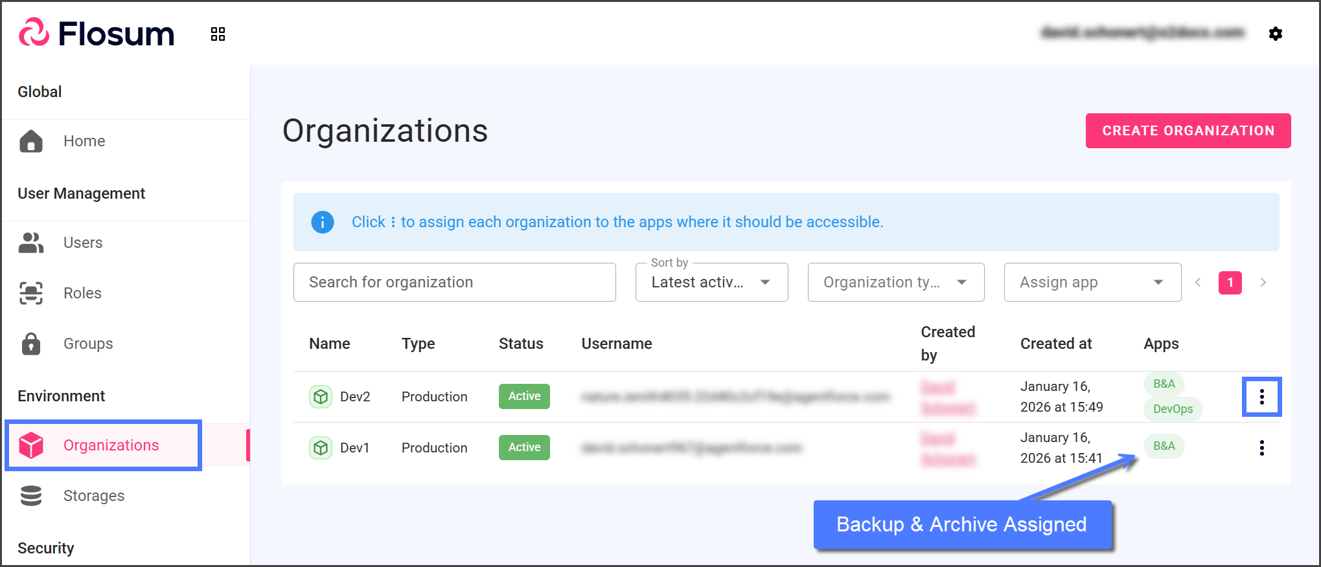Focus the Search for organization field
The width and height of the screenshot is (1321, 567).
pyautogui.click(x=454, y=282)
